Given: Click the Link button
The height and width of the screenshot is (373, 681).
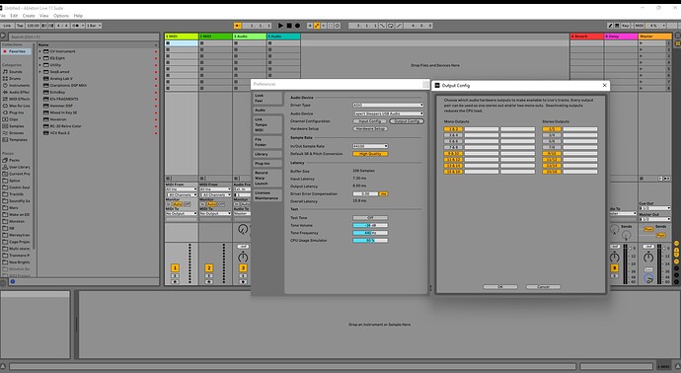Looking at the screenshot, I should 7,26.
